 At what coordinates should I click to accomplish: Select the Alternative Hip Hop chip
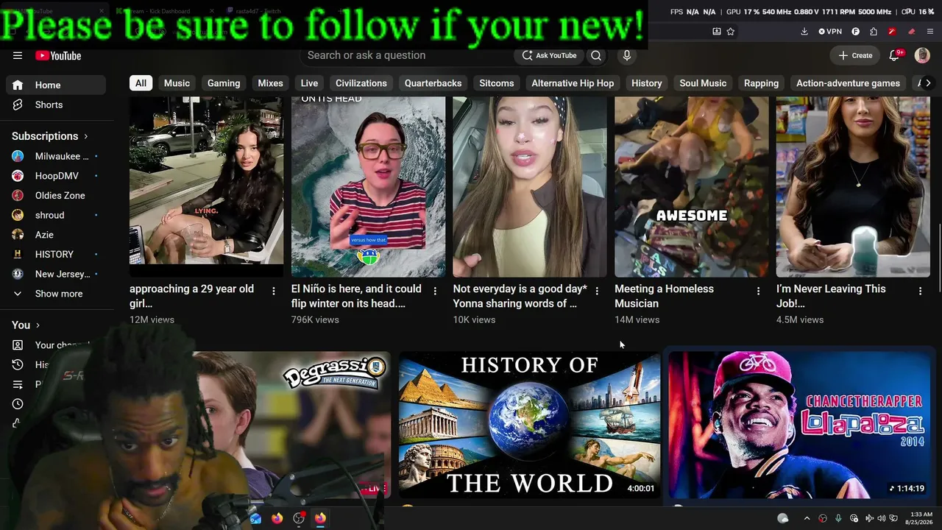pos(573,83)
